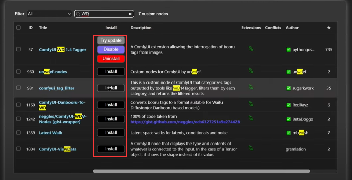
Task: Open extensions icon for ComfyUI-ViewData row
Action: (251, 148)
